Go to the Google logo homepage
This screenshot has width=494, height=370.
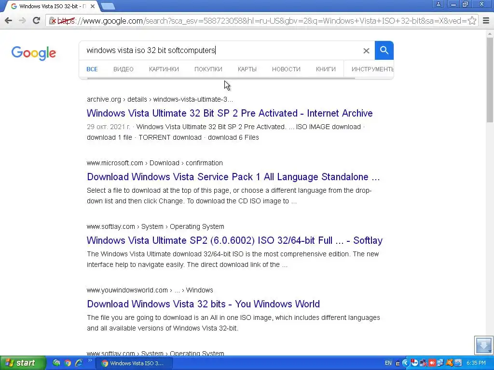(34, 53)
